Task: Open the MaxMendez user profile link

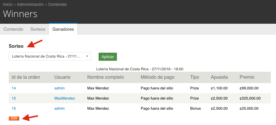Action: (65, 98)
